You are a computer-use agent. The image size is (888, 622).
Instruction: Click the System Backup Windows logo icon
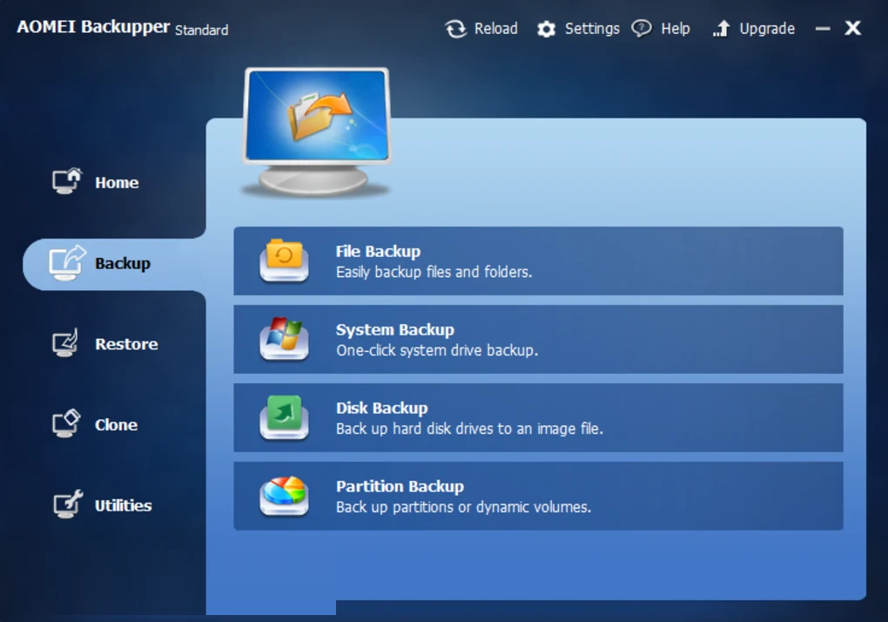(284, 339)
